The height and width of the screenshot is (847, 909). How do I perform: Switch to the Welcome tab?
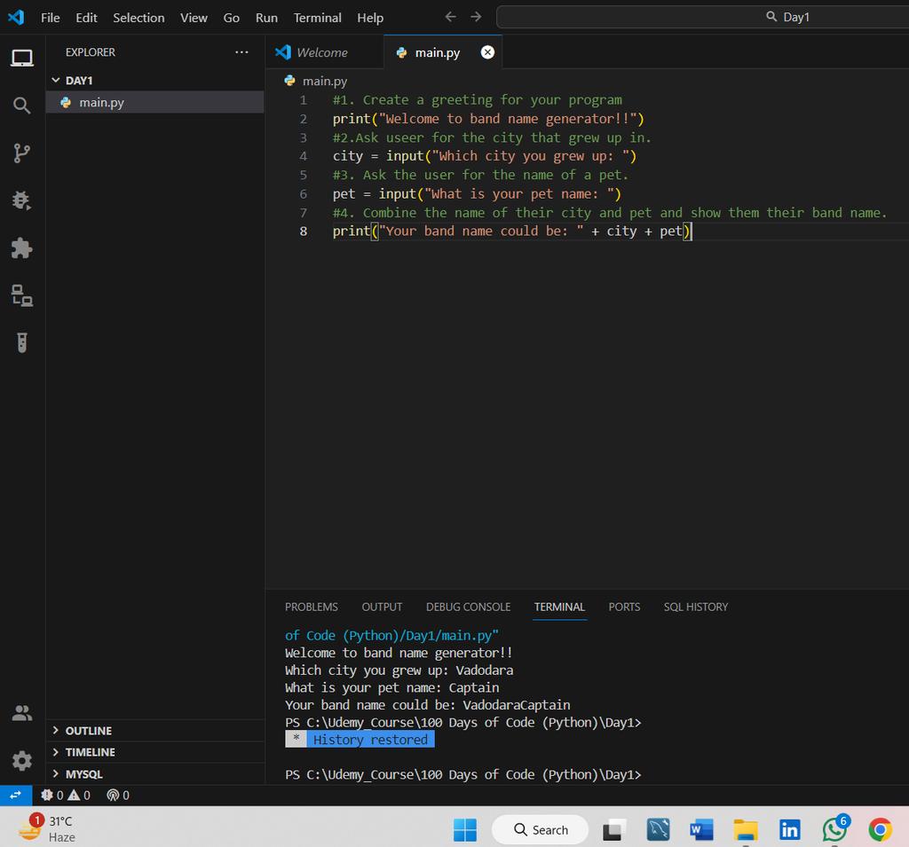(x=325, y=52)
